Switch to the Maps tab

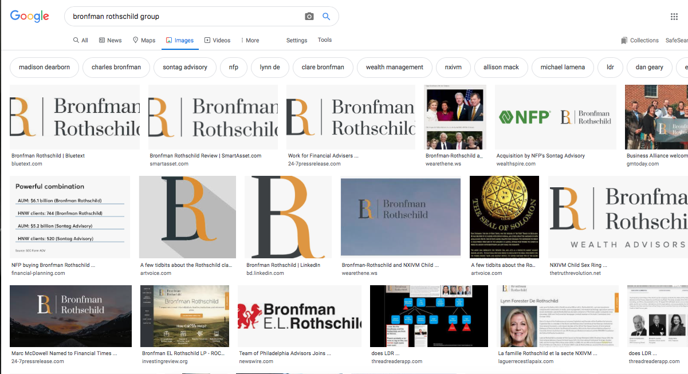click(144, 40)
